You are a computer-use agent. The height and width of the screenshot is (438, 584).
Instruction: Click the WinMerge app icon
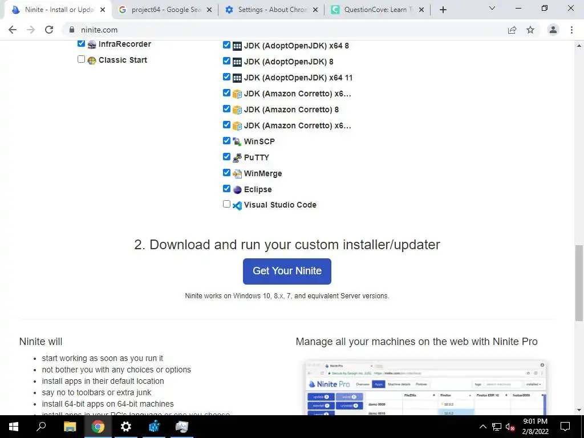coord(237,174)
